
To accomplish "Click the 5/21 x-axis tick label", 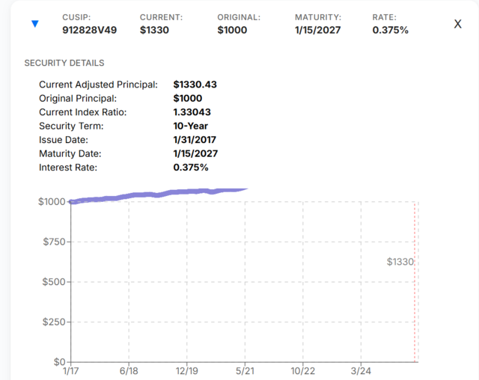I will (x=245, y=371).
